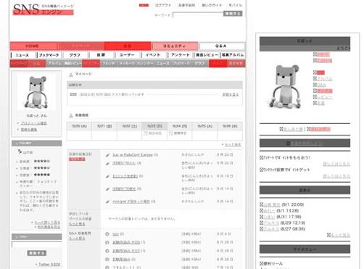Click the person icon beside マイページ heading
This screenshot has width=364, height=269.
point(71,75)
